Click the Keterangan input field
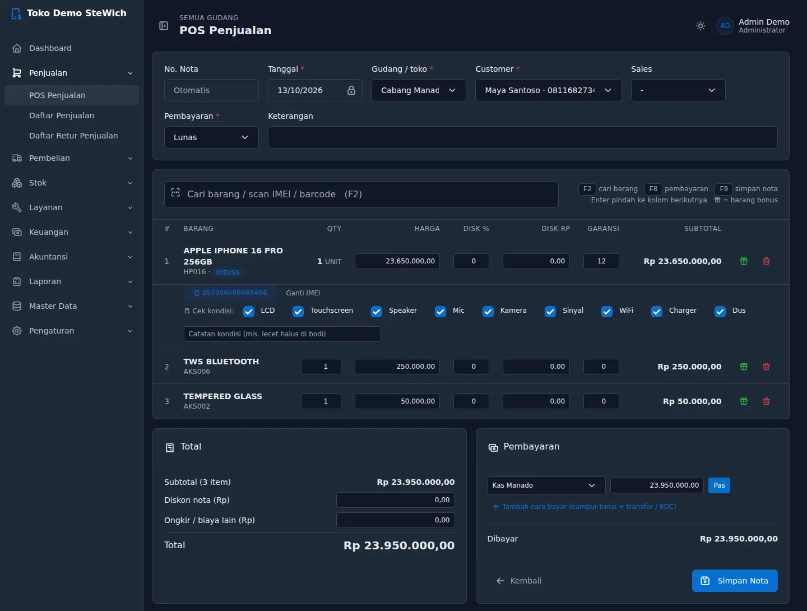 coord(522,137)
